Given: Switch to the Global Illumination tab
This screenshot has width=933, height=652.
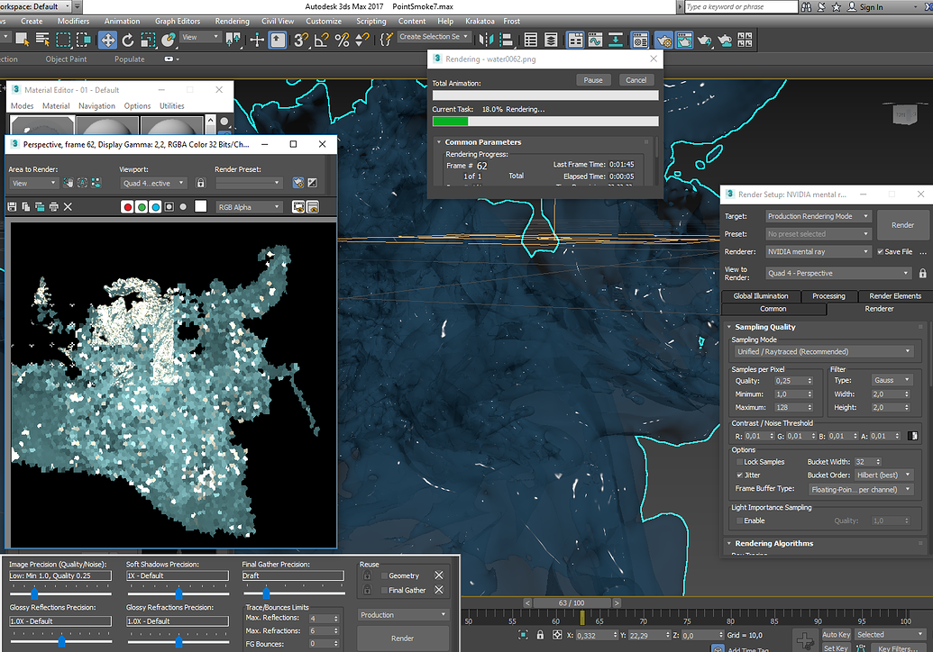Looking at the screenshot, I should coord(760,295).
